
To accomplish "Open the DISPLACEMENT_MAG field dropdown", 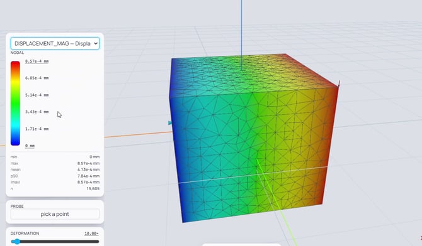I will 55,43.
